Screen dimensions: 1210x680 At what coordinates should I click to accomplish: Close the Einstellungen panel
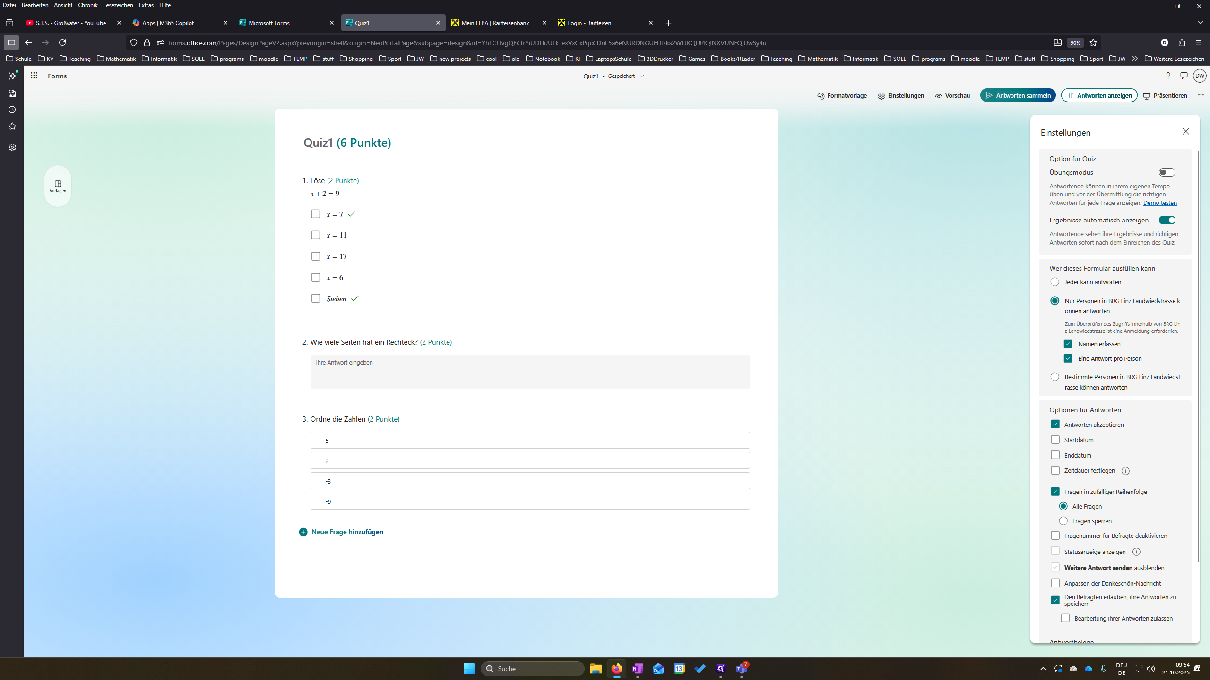coord(1185,131)
